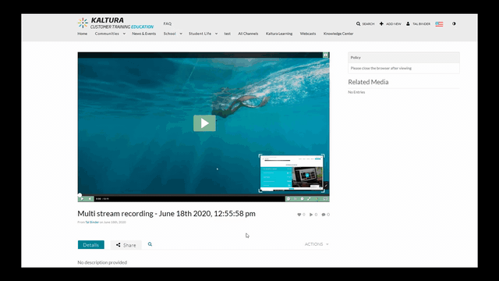
Task: Open Kaltura Learning menu item
Action: click(279, 34)
